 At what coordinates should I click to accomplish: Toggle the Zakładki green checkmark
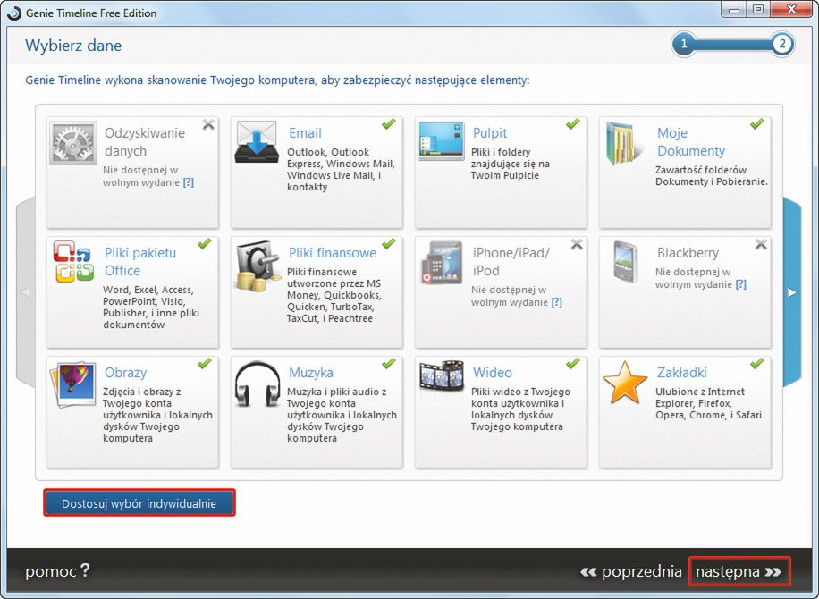pos(756,363)
